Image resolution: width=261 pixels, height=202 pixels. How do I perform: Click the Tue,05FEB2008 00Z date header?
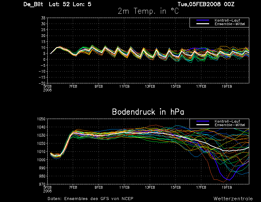coord(206,4)
